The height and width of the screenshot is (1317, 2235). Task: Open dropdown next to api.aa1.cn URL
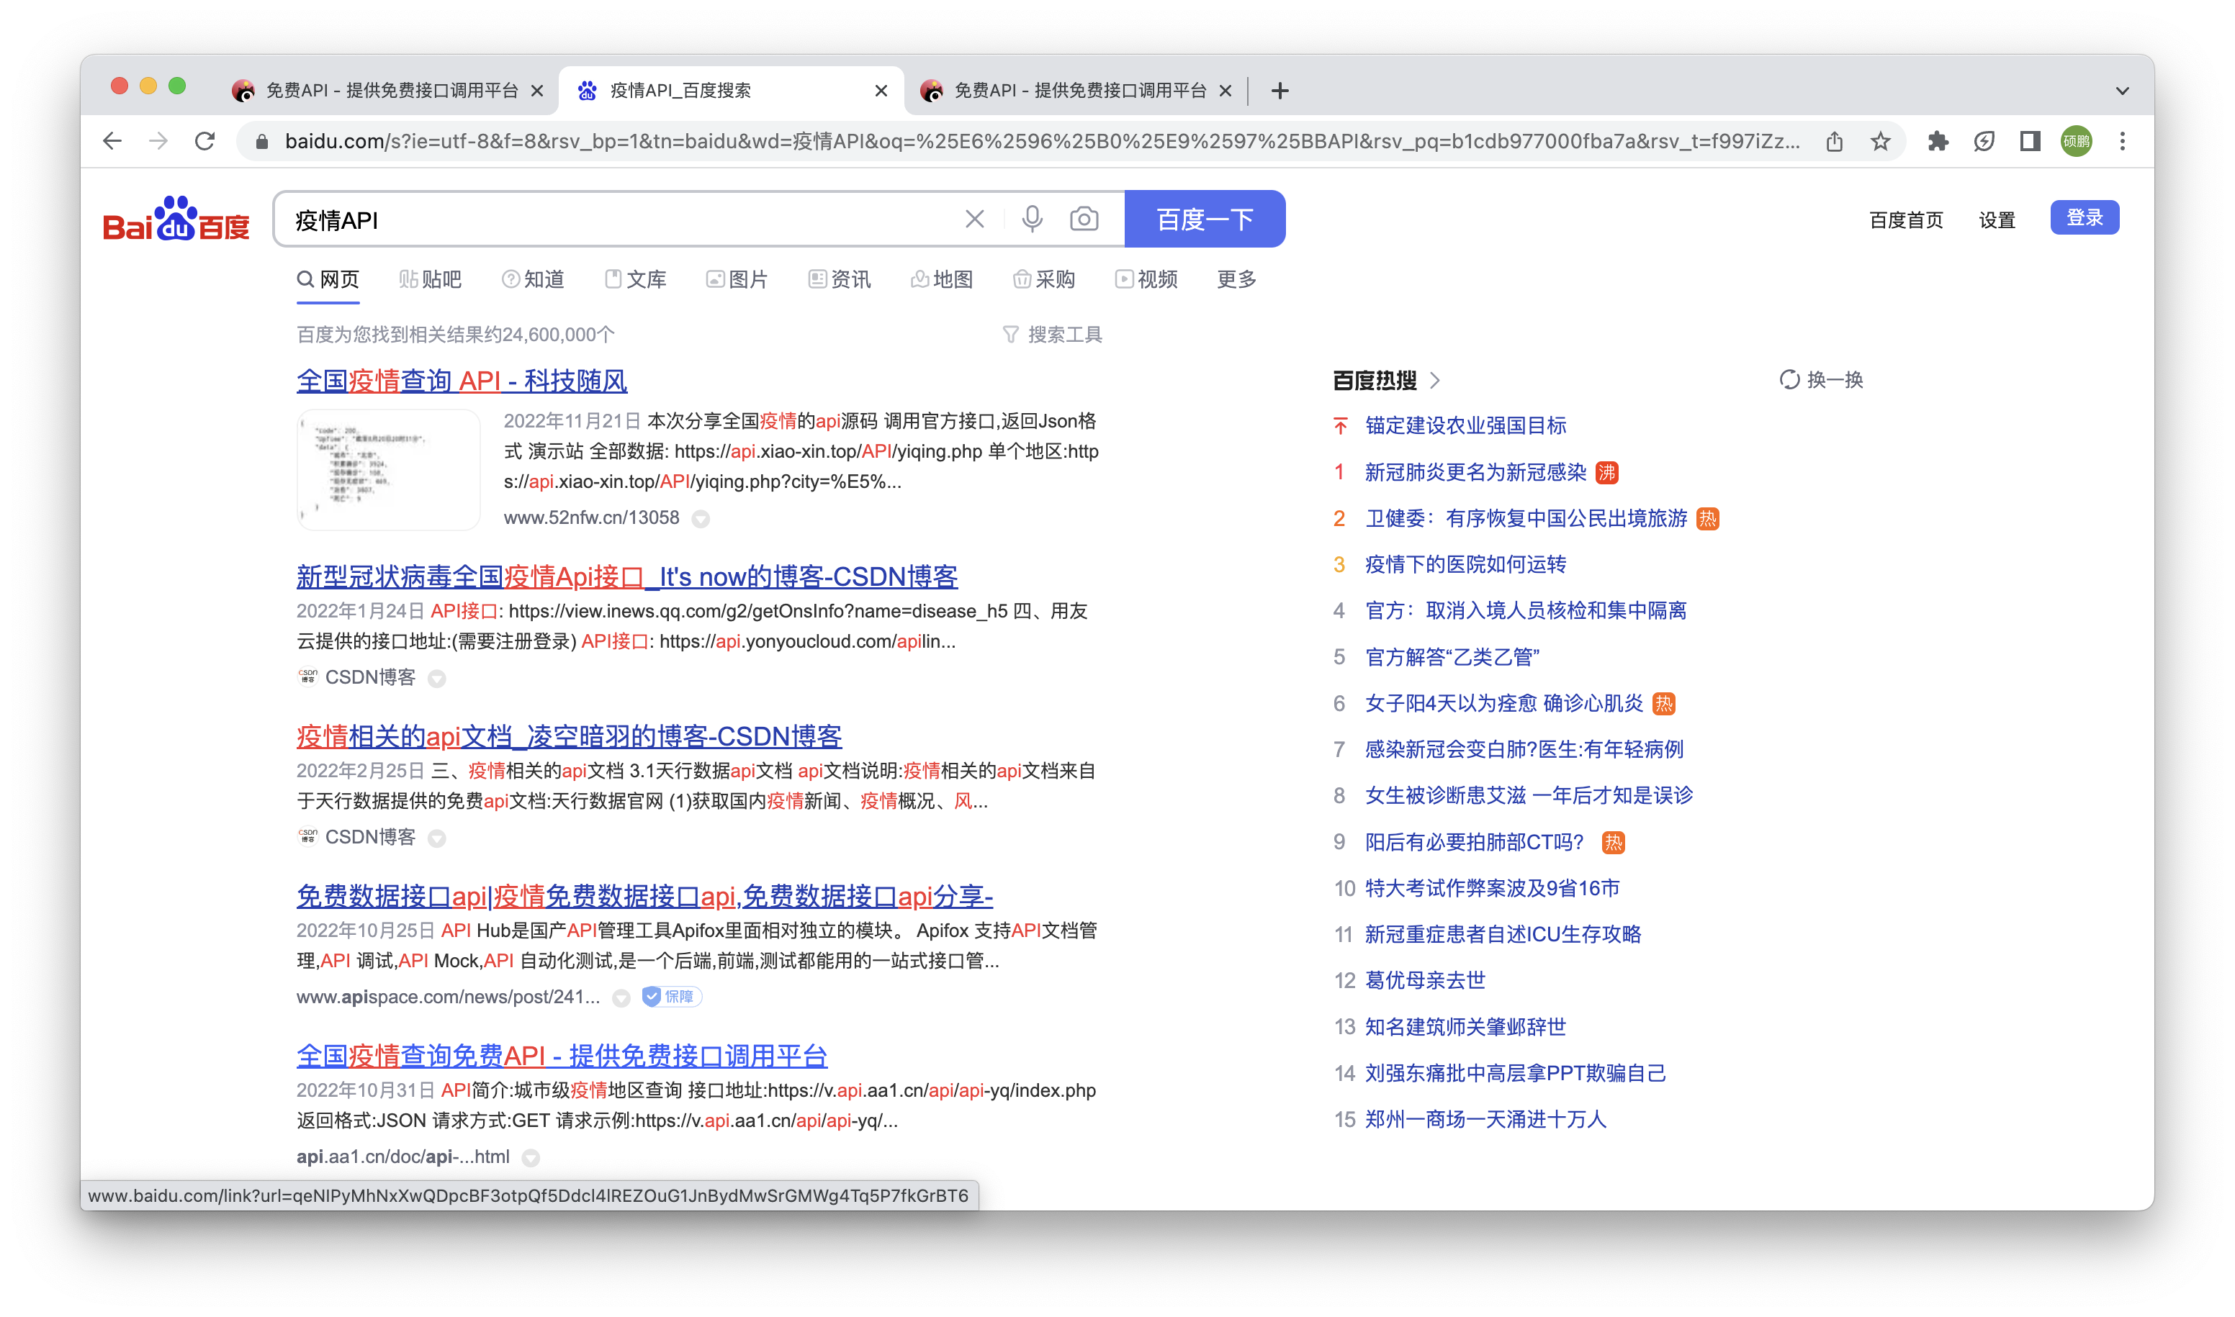point(531,1158)
